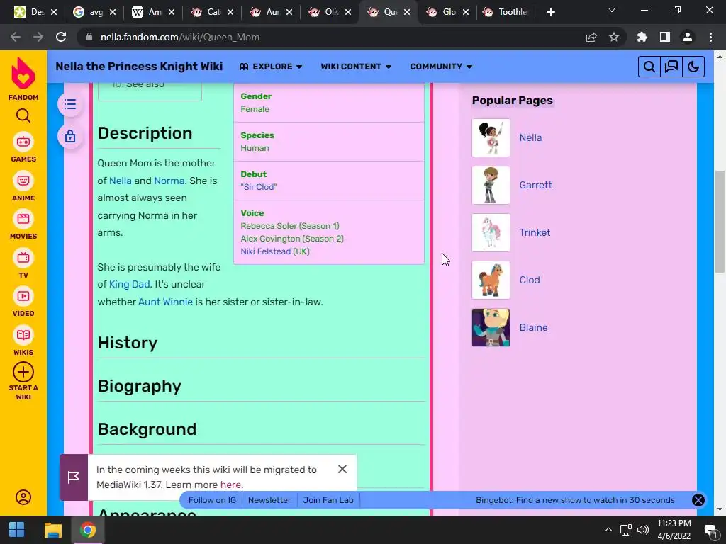Switch to the 'Aur' tab

tap(267, 12)
